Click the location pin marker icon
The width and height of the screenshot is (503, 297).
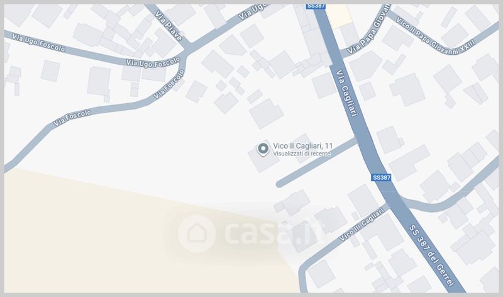click(x=263, y=149)
